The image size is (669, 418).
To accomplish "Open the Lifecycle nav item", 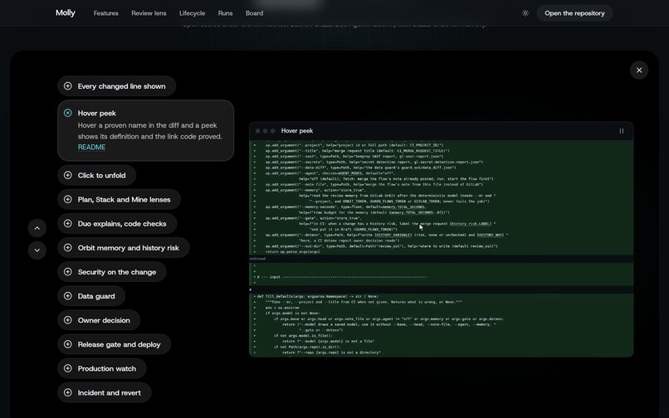I will pos(192,13).
